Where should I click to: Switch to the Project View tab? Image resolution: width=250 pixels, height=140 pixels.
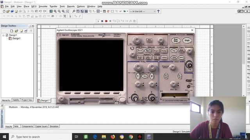[27, 100]
